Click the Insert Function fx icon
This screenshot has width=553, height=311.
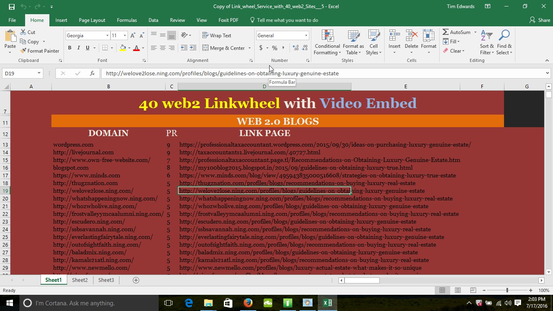92,73
